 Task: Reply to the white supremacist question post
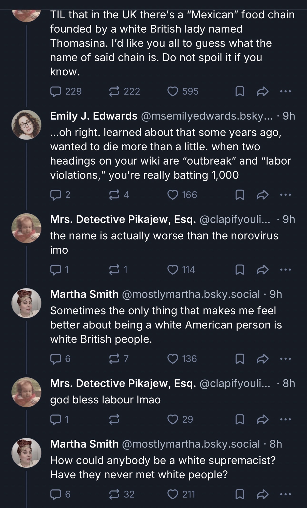click(x=55, y=494)
